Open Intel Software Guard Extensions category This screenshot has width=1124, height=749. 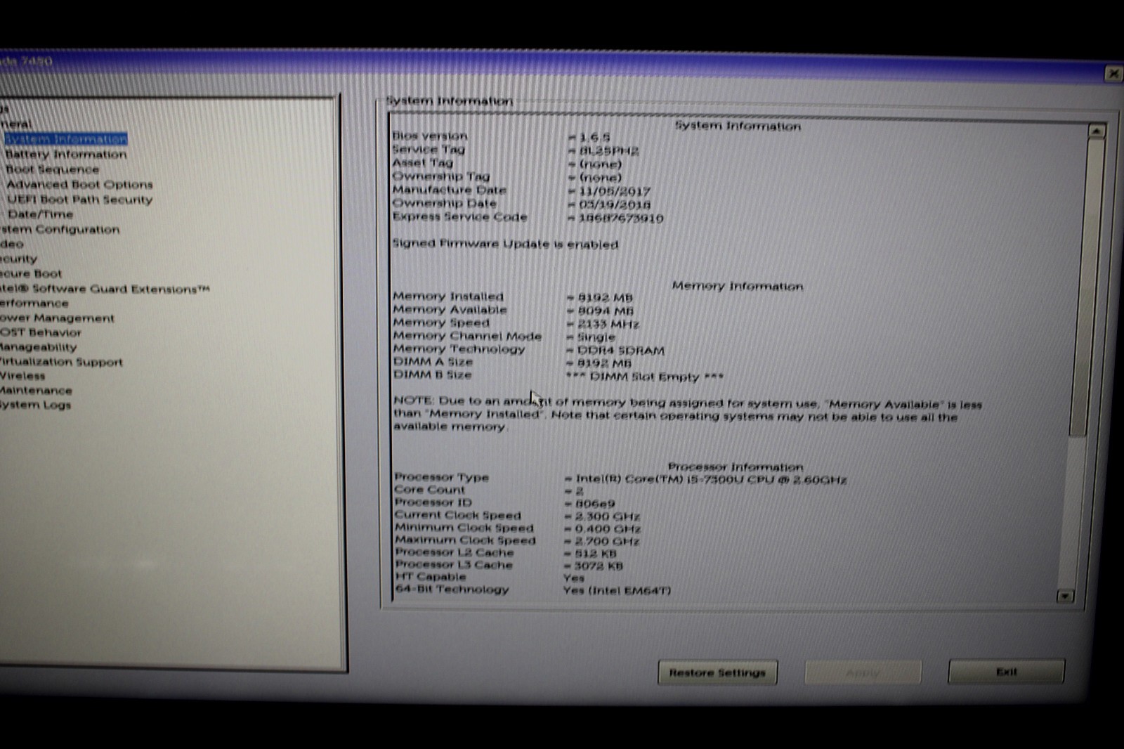pos(105,289)
